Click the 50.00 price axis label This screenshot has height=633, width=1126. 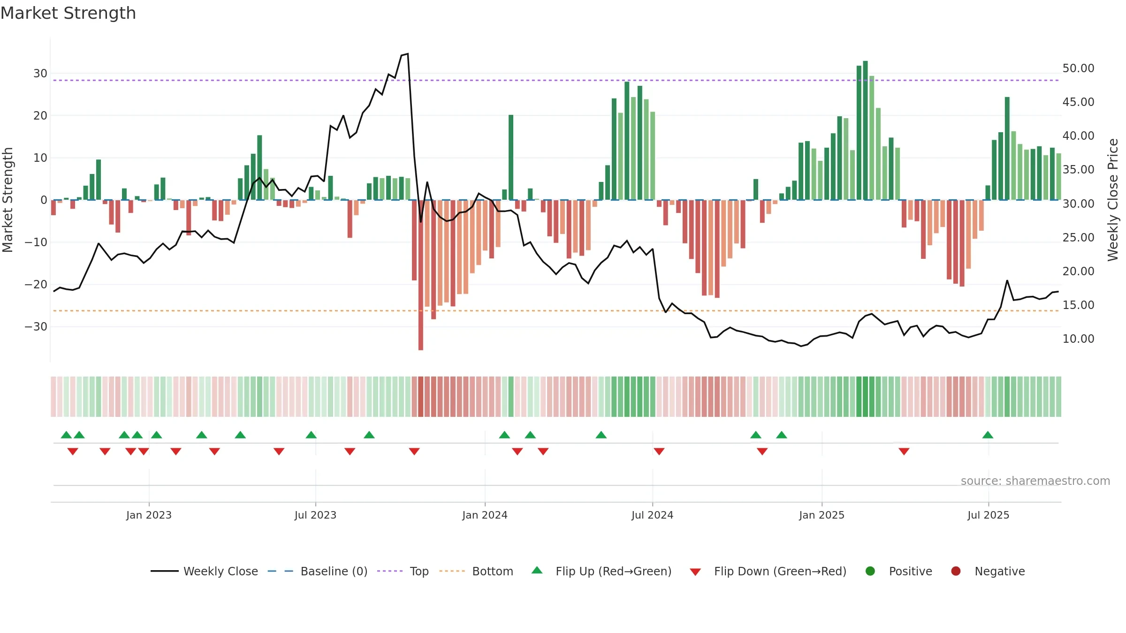tap(1078, 68)
